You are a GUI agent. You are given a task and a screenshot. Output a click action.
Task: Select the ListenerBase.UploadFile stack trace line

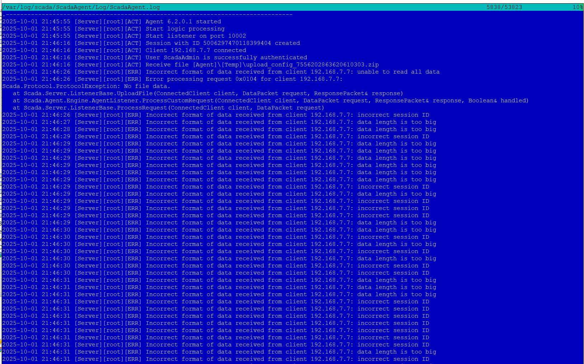208,93
